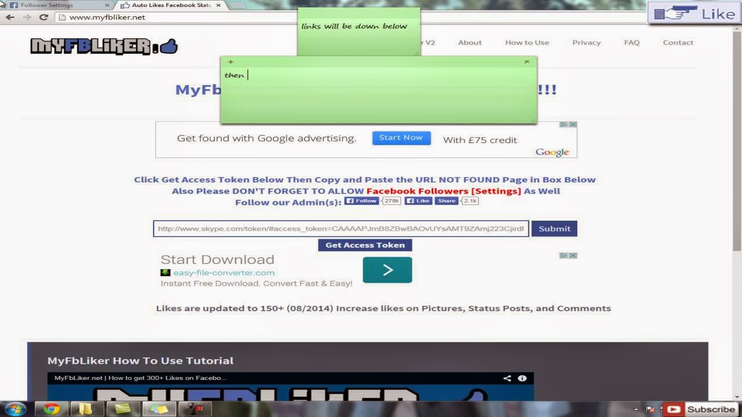The width and height of the screenshot is (742, 417).
Task: Click the browser forward arrow
Action: tap(27, 17)
